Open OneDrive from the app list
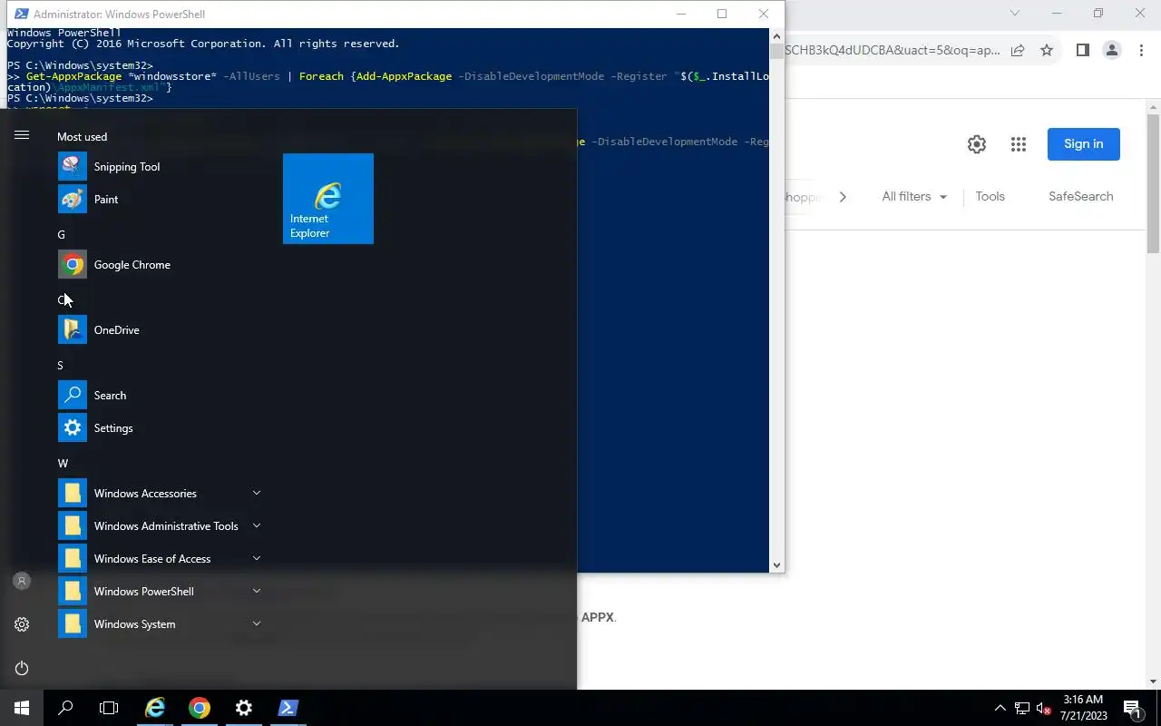 (160, 330)
